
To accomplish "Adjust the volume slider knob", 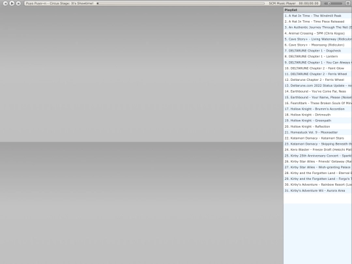I will point(329,3).
